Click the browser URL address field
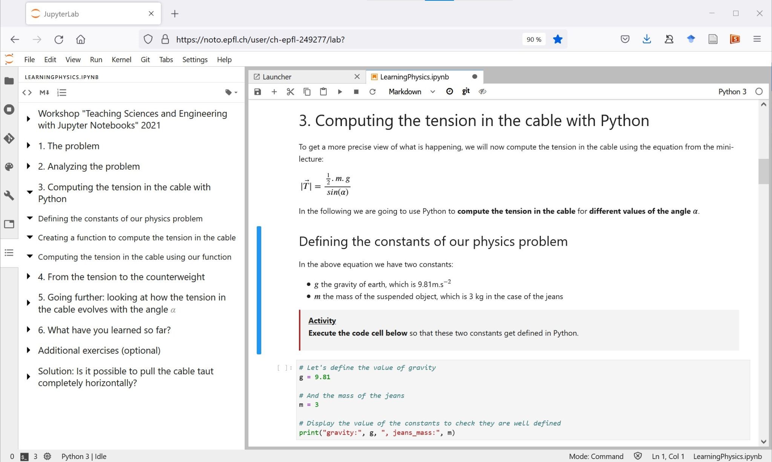The height and width of the screenshot is (462, 772). (x=339, y=40)
